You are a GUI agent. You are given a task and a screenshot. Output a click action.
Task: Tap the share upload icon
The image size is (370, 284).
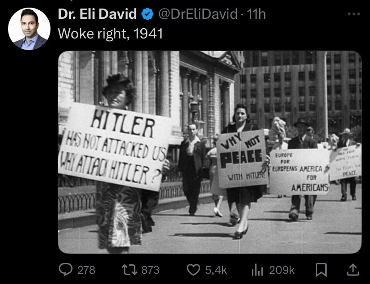coord(353,270)
